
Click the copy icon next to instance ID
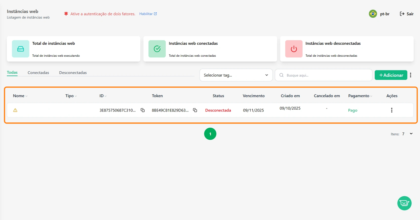(x=142, y=110)
